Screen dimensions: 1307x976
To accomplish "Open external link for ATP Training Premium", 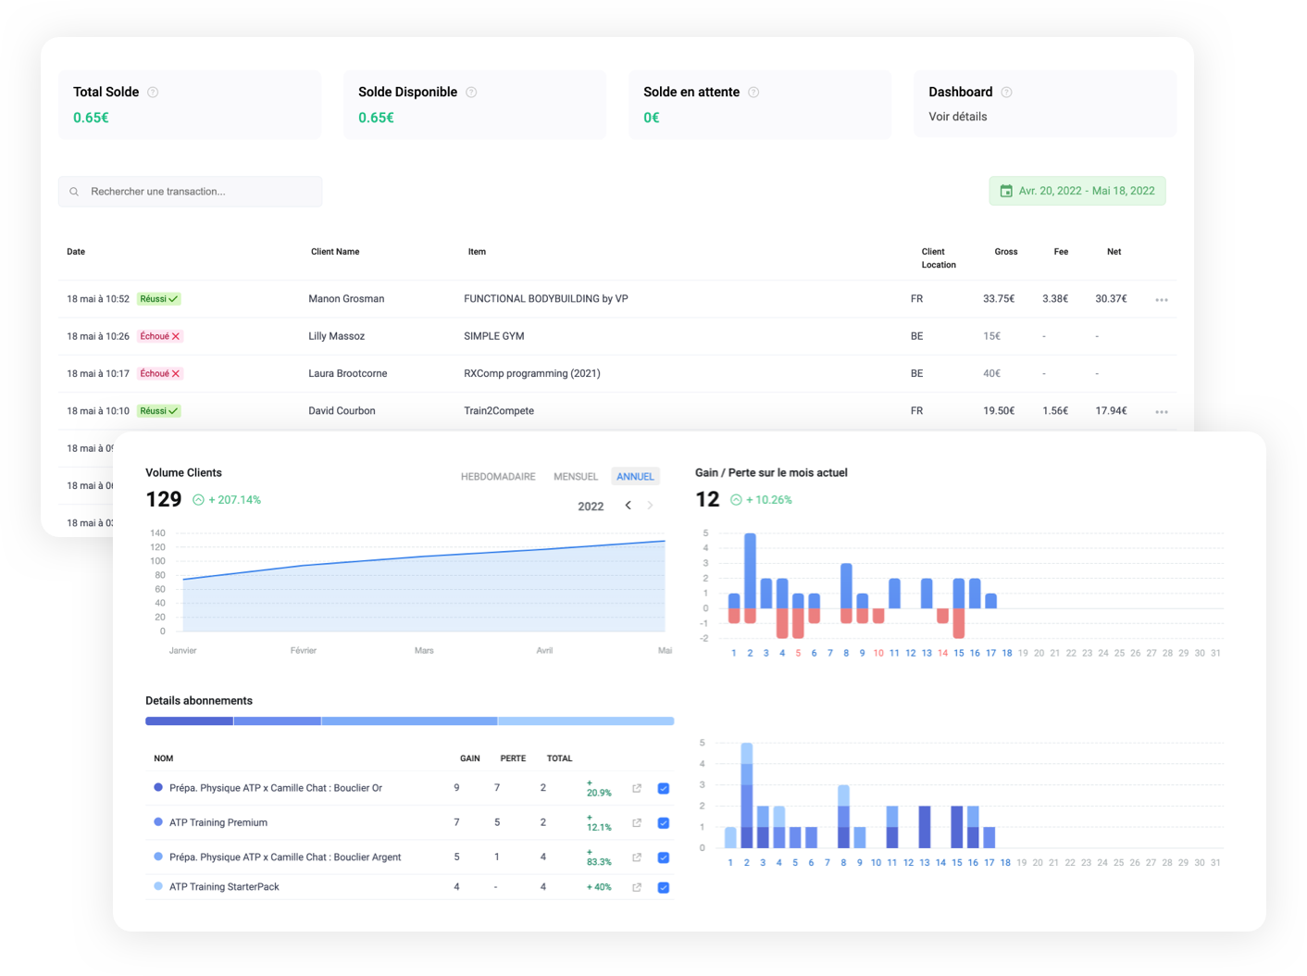I will (x=637, y=823).
